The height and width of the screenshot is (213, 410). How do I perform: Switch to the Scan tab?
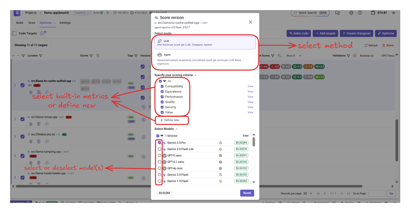pyautogui.click(x=32, y=23)
